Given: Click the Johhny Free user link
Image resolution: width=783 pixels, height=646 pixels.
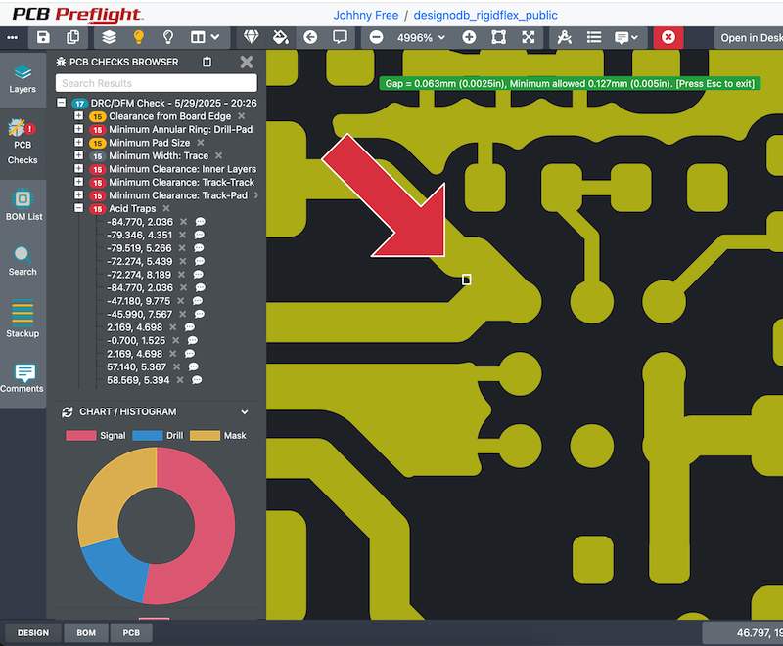Looking at the screenshot, I should 366,15.
